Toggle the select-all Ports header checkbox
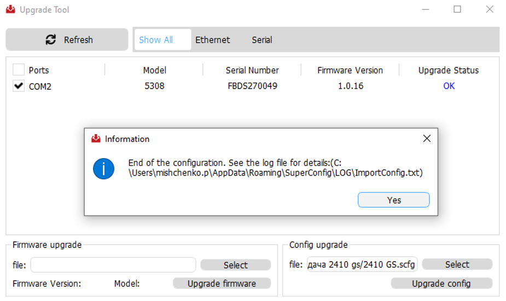This screenshot has height=301, width=506. point(19,70)
